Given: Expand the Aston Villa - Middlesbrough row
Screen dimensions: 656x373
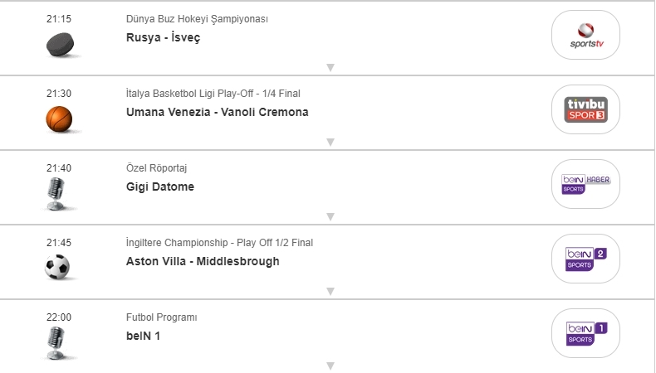Looking at the screenshot, I should (x=330, y=292).
